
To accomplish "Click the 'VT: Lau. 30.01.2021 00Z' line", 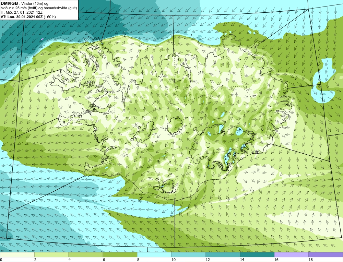I will coord(22,17).
